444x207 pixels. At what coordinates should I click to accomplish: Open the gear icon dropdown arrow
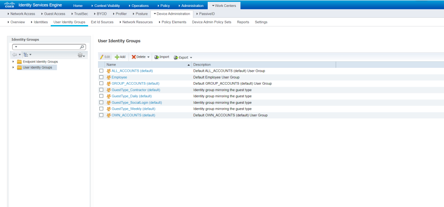click(x=84, y=56)
